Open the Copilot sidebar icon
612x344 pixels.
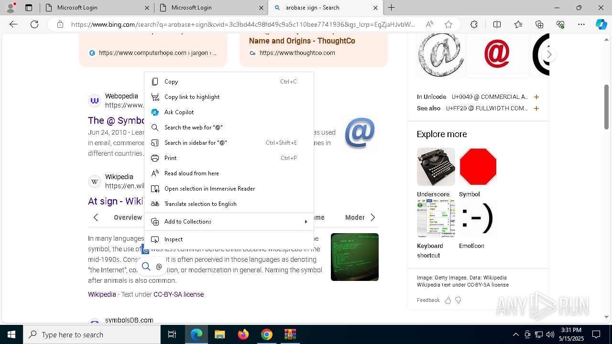point(601,24)
